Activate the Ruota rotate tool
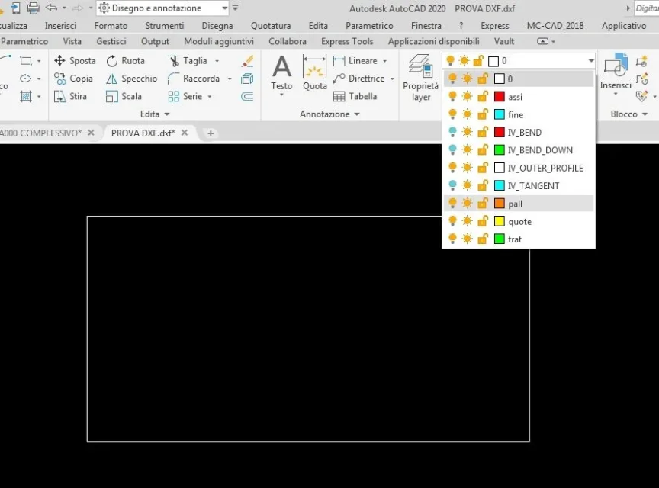 [125, 60]
